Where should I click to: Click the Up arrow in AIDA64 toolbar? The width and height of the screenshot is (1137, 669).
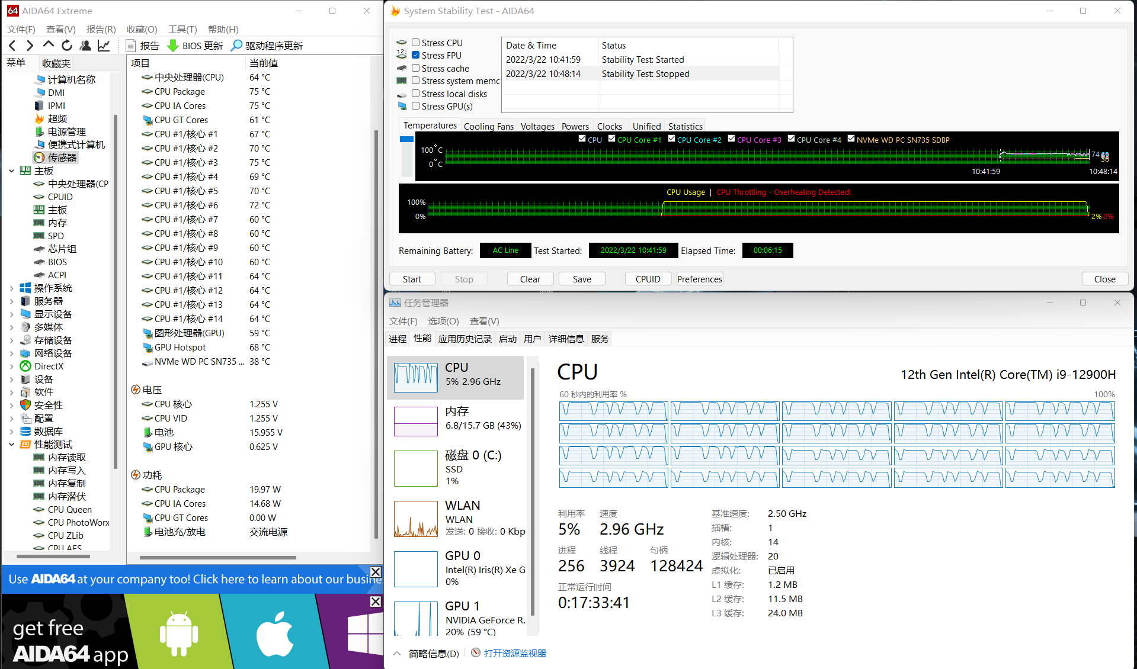coord(49,45)
